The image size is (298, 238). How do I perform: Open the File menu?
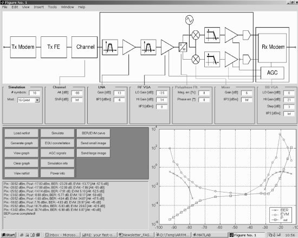(5, 7)
